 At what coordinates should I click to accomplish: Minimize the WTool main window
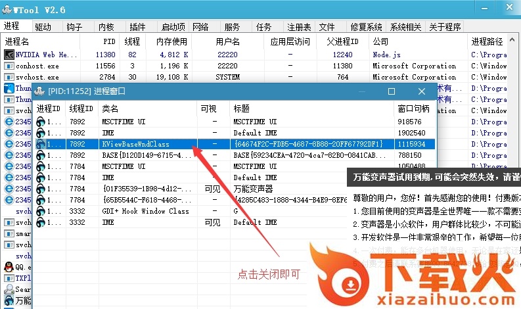[x=484, y=8]
